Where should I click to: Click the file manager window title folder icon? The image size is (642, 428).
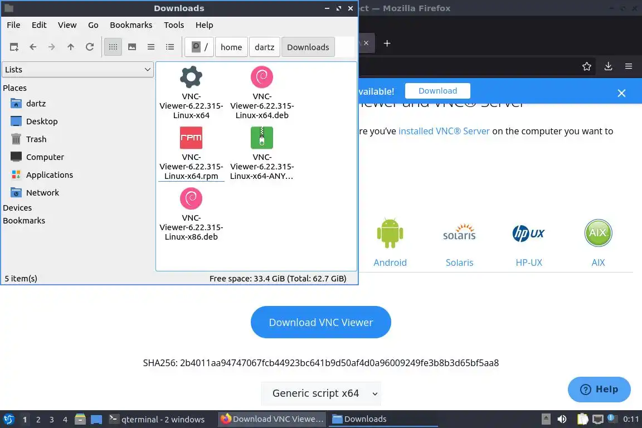coord(9,8)
